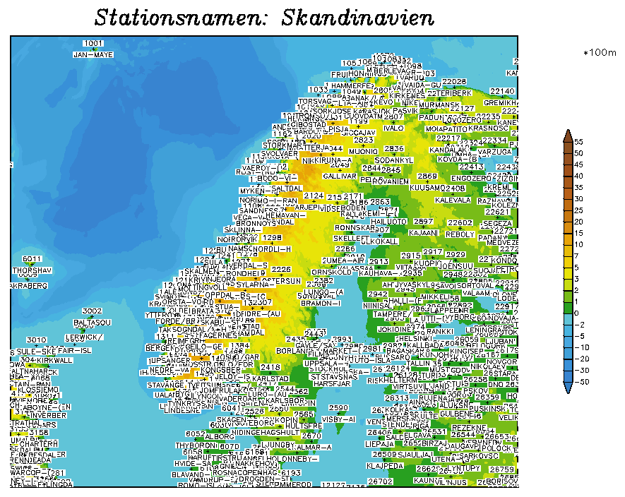Select the KALEVALA station label
This screenshot has height=497, width=625.
[x=453, y=200]
